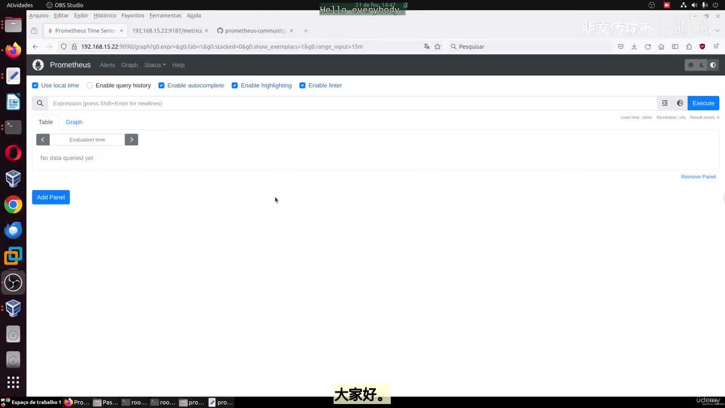Bookmark this page with the star icon
The image size is (725, 408).
coord(437,46)
